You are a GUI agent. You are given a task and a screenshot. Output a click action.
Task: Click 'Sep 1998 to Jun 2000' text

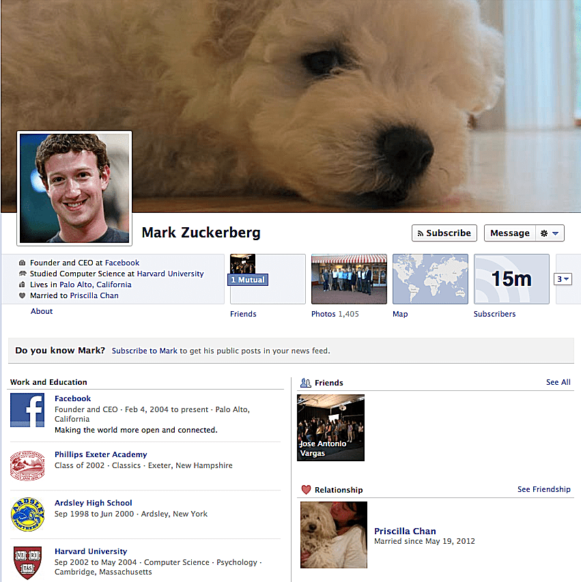tap(94, 514)
